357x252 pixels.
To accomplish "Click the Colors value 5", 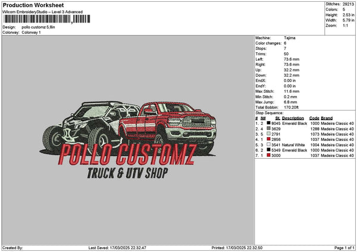I will tap(344, 10).
